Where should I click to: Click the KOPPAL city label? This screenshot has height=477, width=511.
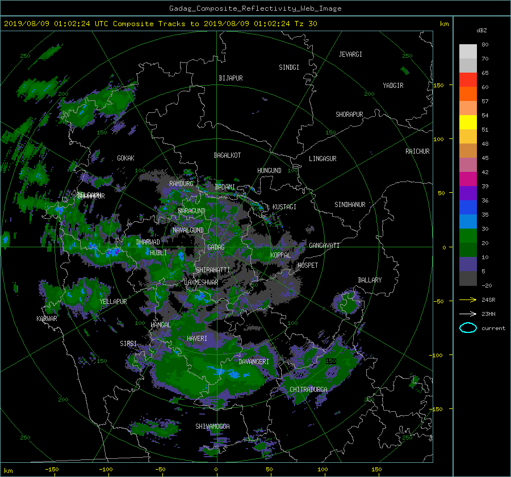[280, 255]
